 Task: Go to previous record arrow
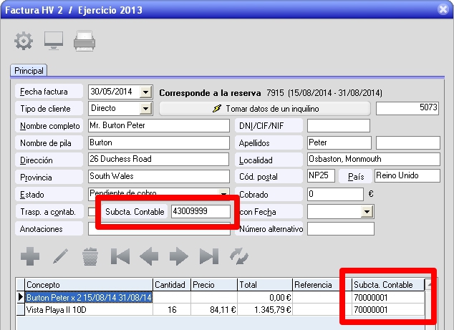pos(149,256)
